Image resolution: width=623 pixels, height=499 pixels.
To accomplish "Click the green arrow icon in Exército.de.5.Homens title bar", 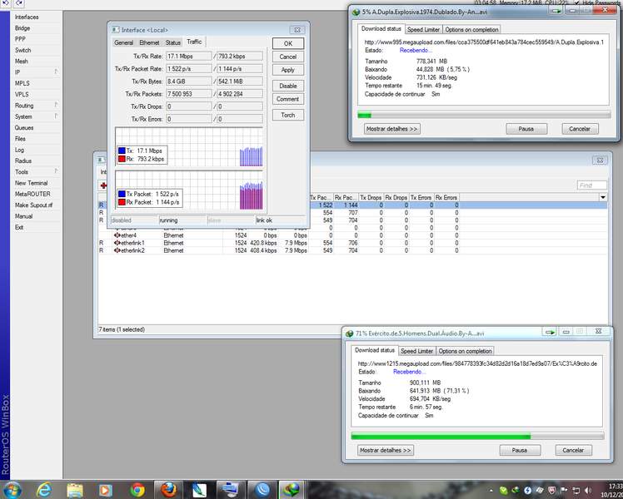I will click(550, 332).
